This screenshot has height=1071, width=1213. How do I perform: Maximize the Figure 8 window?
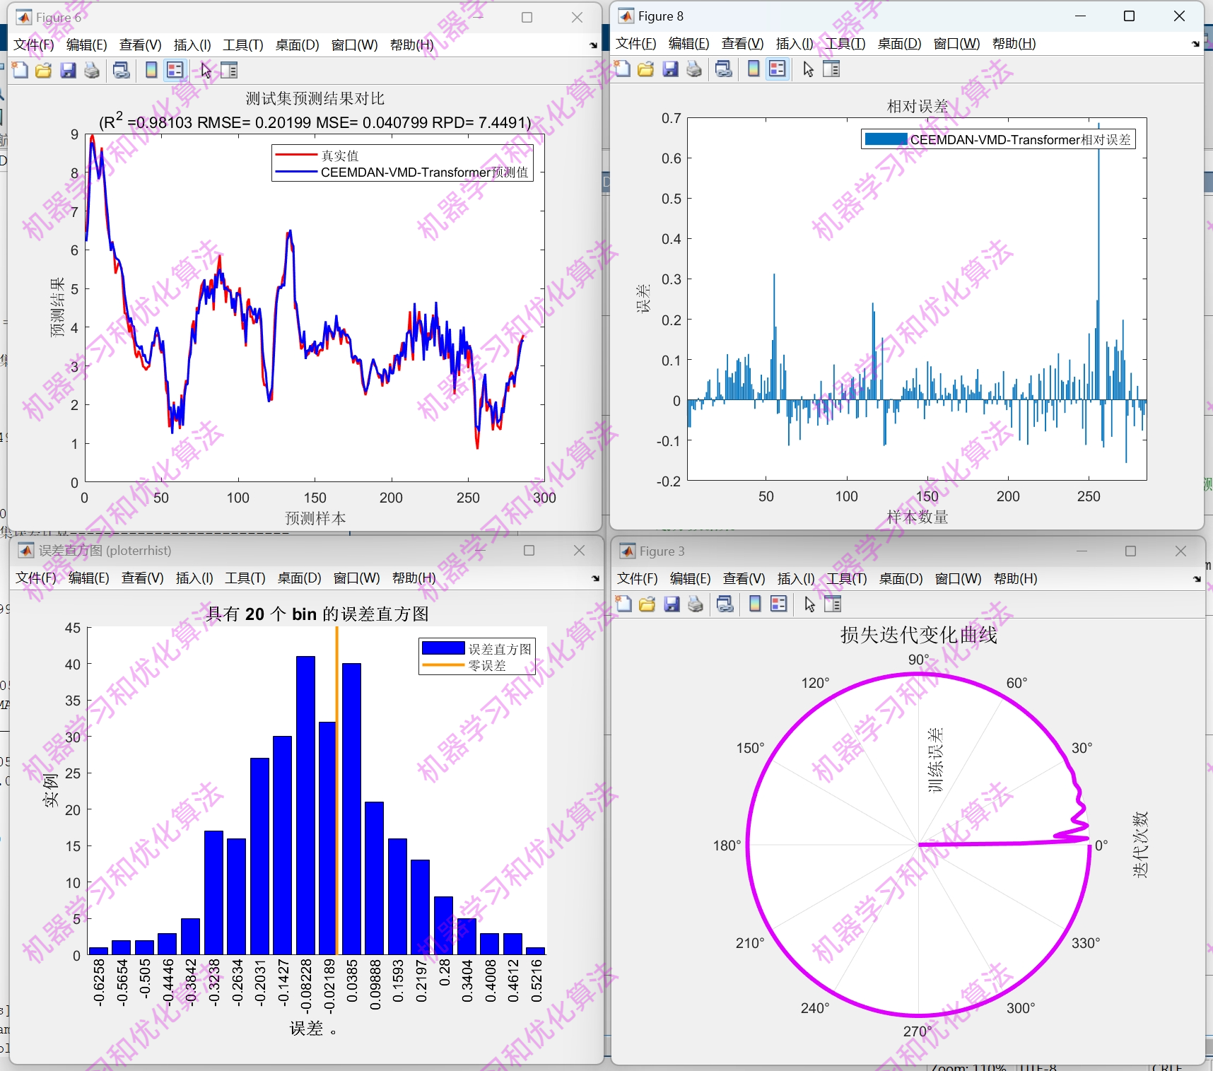pyautogui.click(x=1129, y=16)
